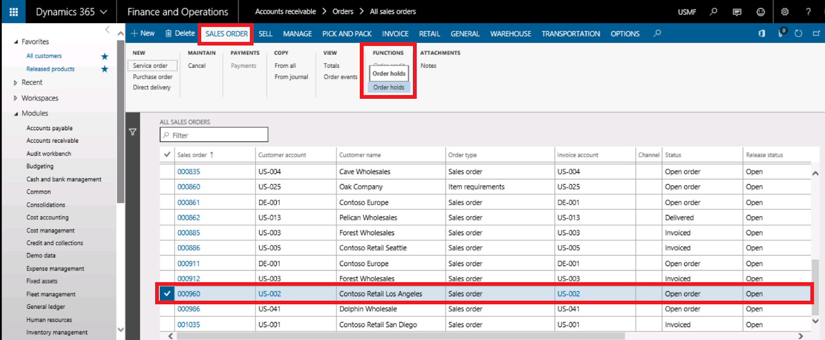Open Credit and collections module
The width and height of the screenshot is (825, 340).
click(55, 243)
